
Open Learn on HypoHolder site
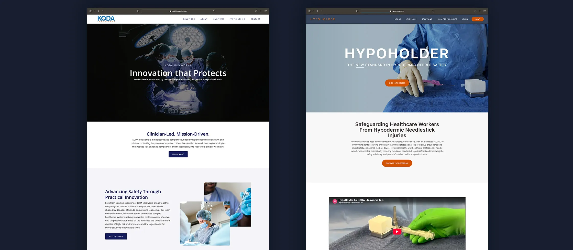point(465,19)
